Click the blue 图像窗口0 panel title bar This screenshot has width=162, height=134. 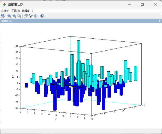point(81,21)
